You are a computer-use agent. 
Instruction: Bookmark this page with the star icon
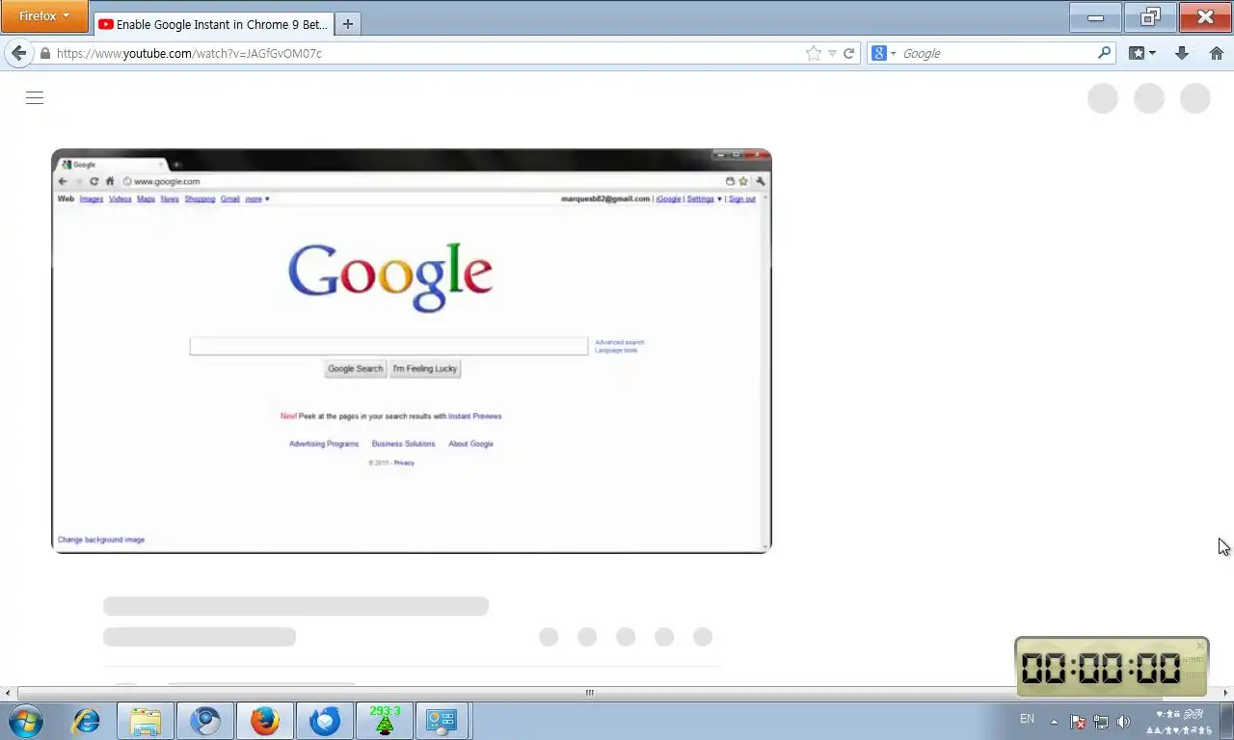tap(814, 54)
